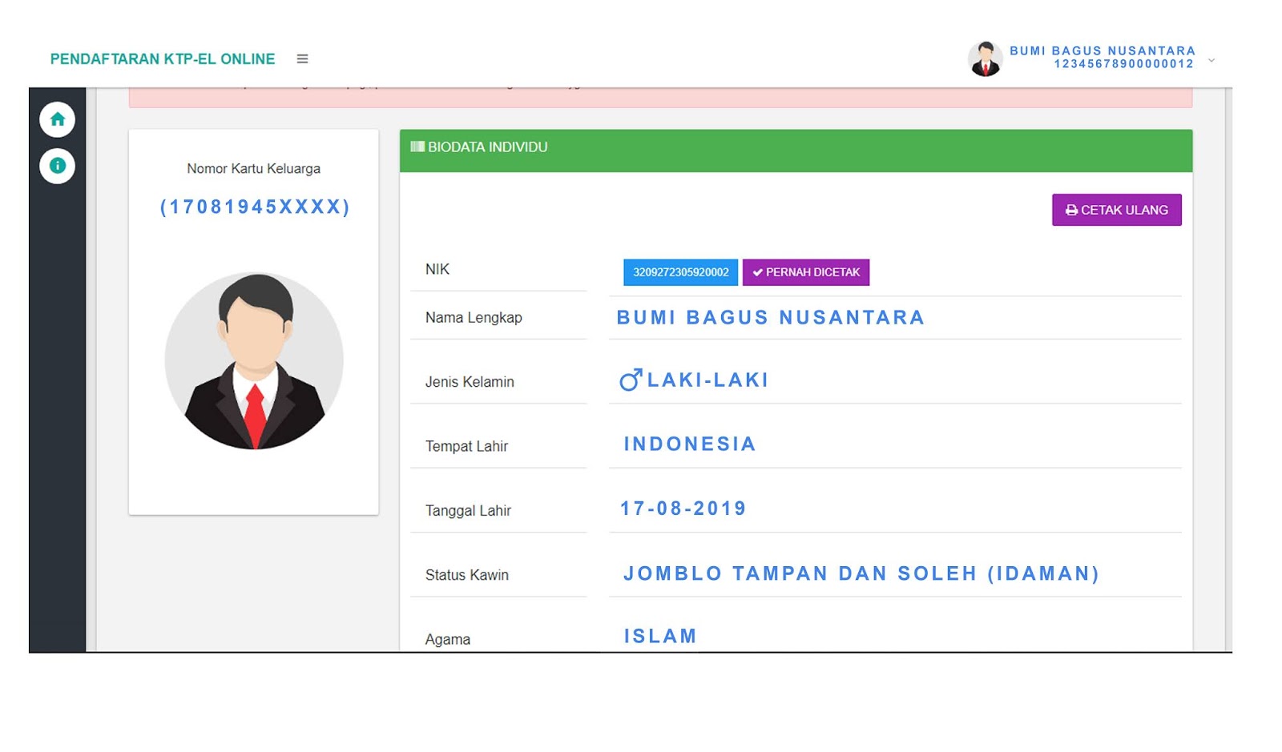The width and height of the screenshot is (1282, 752).
Task: Click the Status Kawin value JOMBLO TAMPAN
Action: click(x=859, y=573)
